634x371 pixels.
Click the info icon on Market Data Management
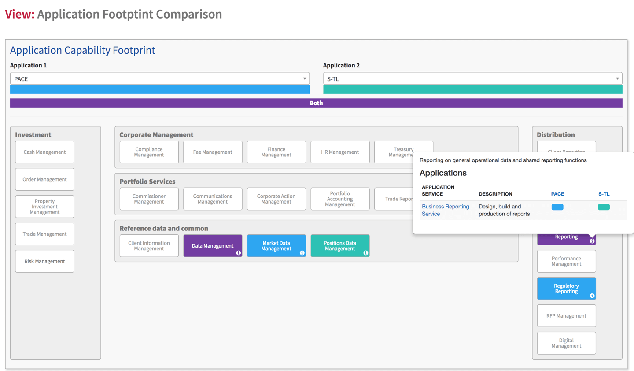coord(302,253)
